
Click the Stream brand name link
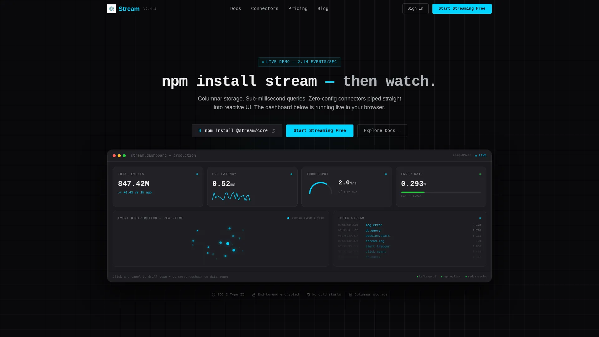pyautogui.click(x=129, y=9)
